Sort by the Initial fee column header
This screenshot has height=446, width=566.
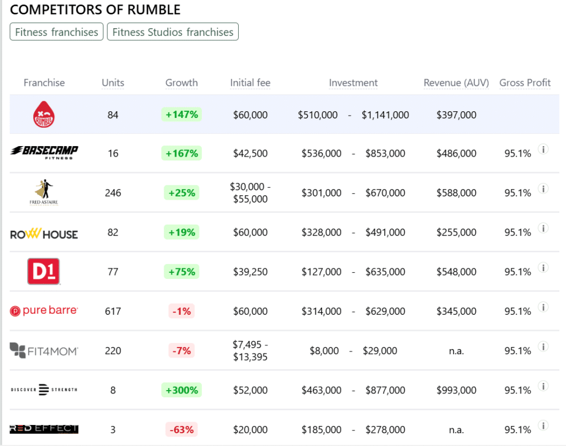pos(250,83)
